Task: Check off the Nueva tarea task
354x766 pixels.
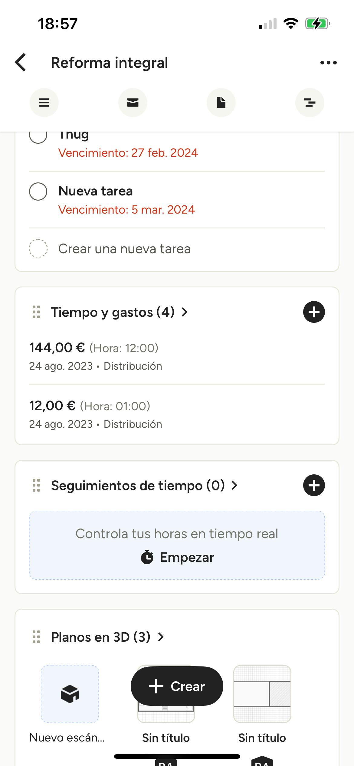Action: (38, 191)
